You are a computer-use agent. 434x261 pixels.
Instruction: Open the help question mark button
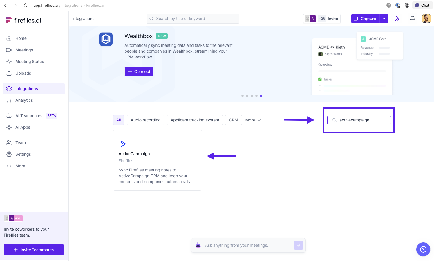point(423,249)
